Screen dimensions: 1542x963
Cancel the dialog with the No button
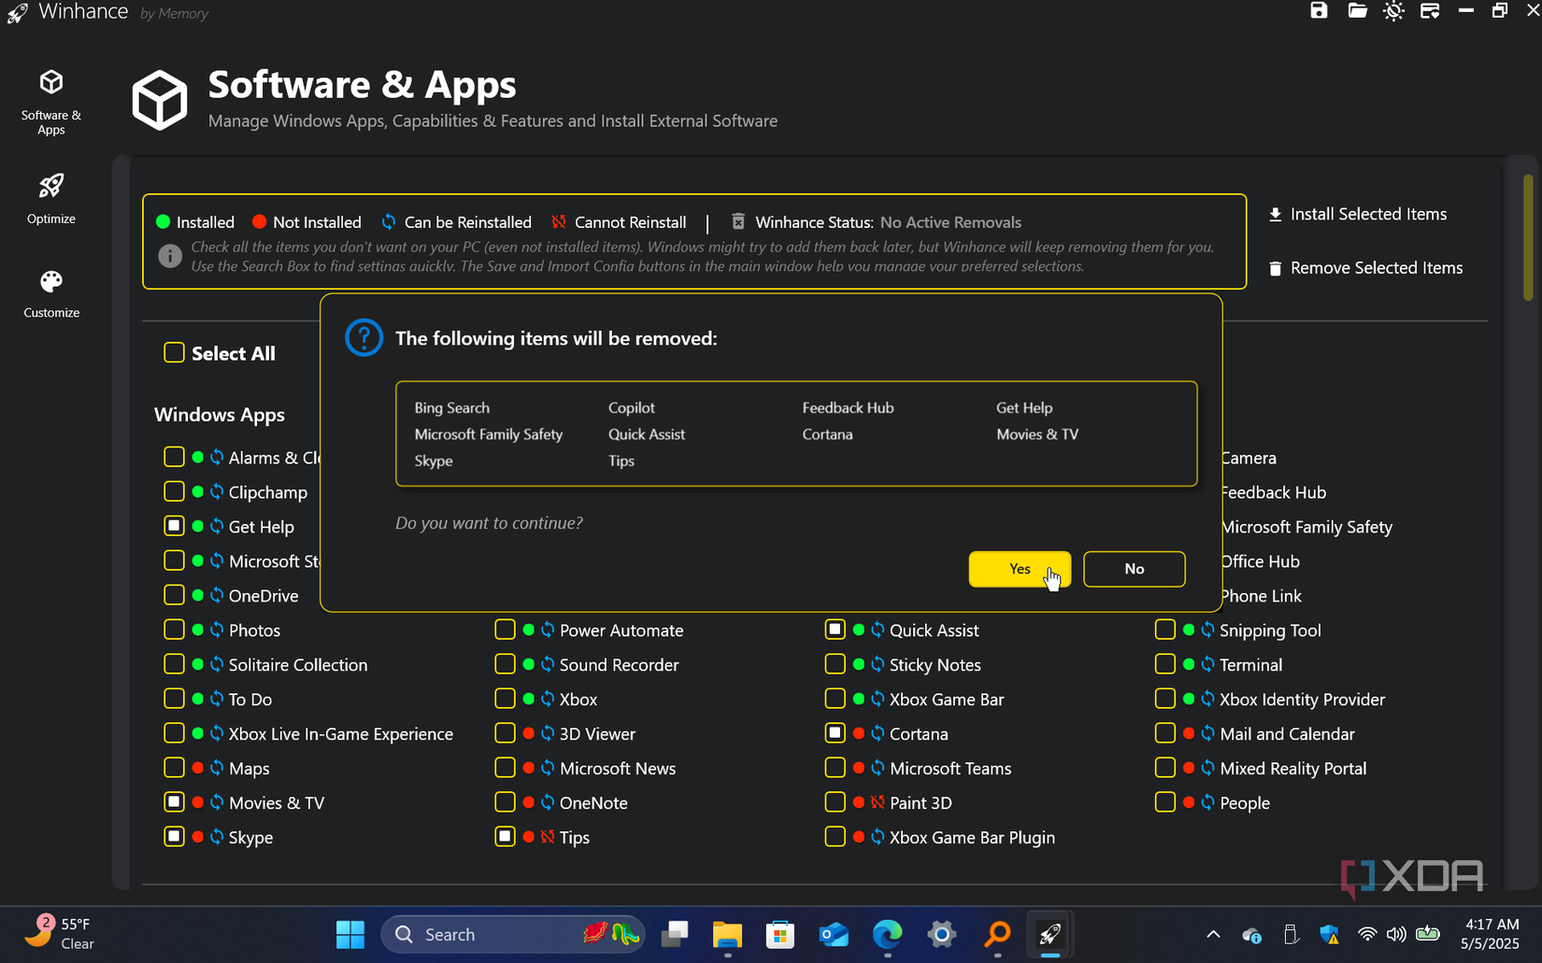click(1134, 569)
